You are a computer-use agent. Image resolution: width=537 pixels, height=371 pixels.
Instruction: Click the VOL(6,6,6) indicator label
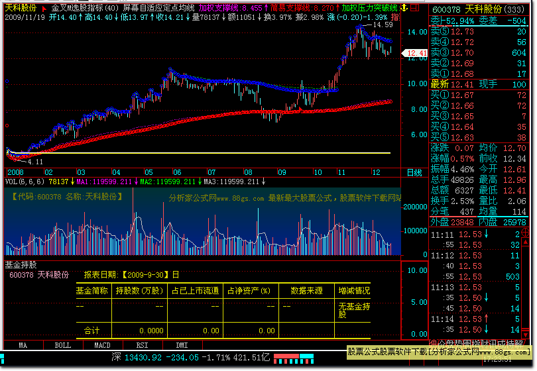click(25, 180)
